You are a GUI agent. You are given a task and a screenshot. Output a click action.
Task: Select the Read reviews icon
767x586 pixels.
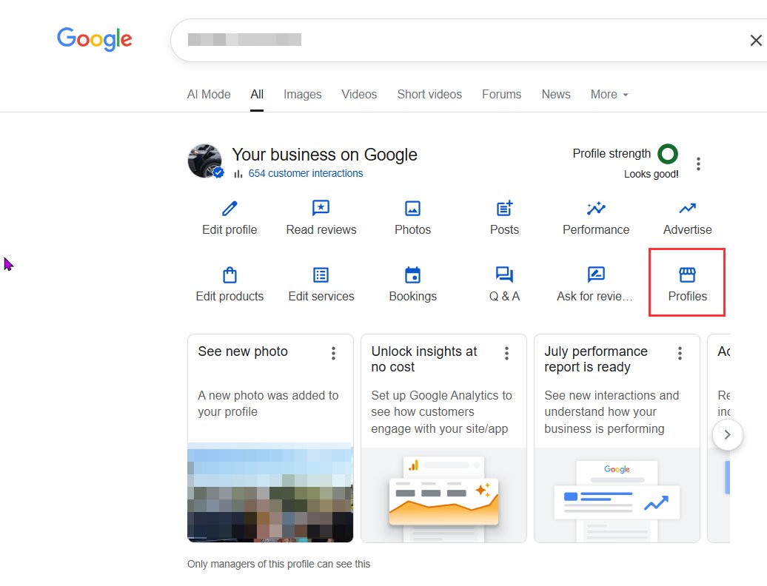[x=321, y=208]
